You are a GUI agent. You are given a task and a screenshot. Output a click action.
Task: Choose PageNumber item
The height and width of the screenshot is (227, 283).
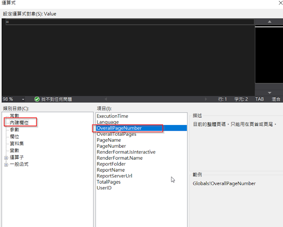[x=142, y=146]
